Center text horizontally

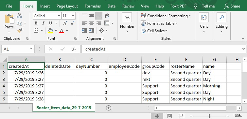point(92,23)
